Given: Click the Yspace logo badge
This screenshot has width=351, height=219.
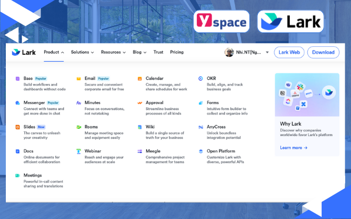Looking at the screenshot, I should pyautogui.click(x=221, y=21).
